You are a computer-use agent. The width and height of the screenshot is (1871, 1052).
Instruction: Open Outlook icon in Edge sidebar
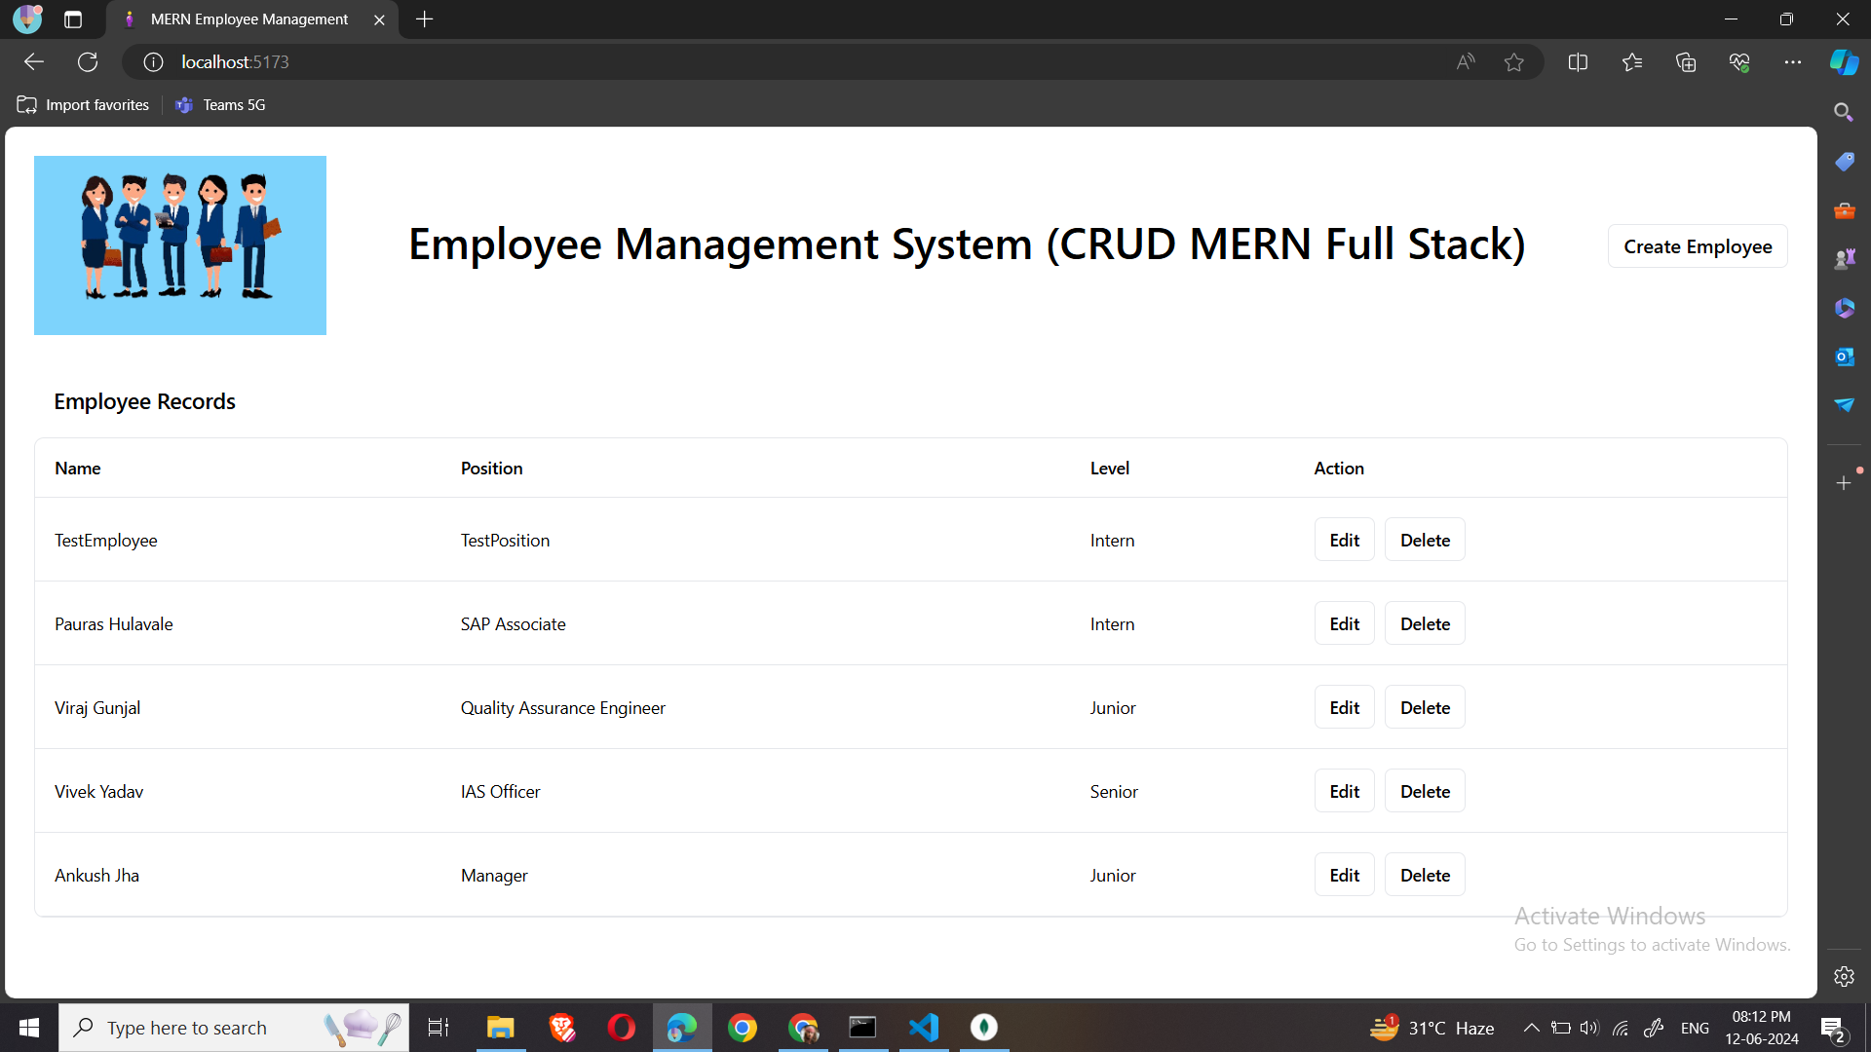click(1844, 357)
